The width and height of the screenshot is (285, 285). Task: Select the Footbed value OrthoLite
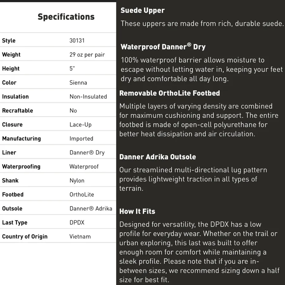point(82,194)
